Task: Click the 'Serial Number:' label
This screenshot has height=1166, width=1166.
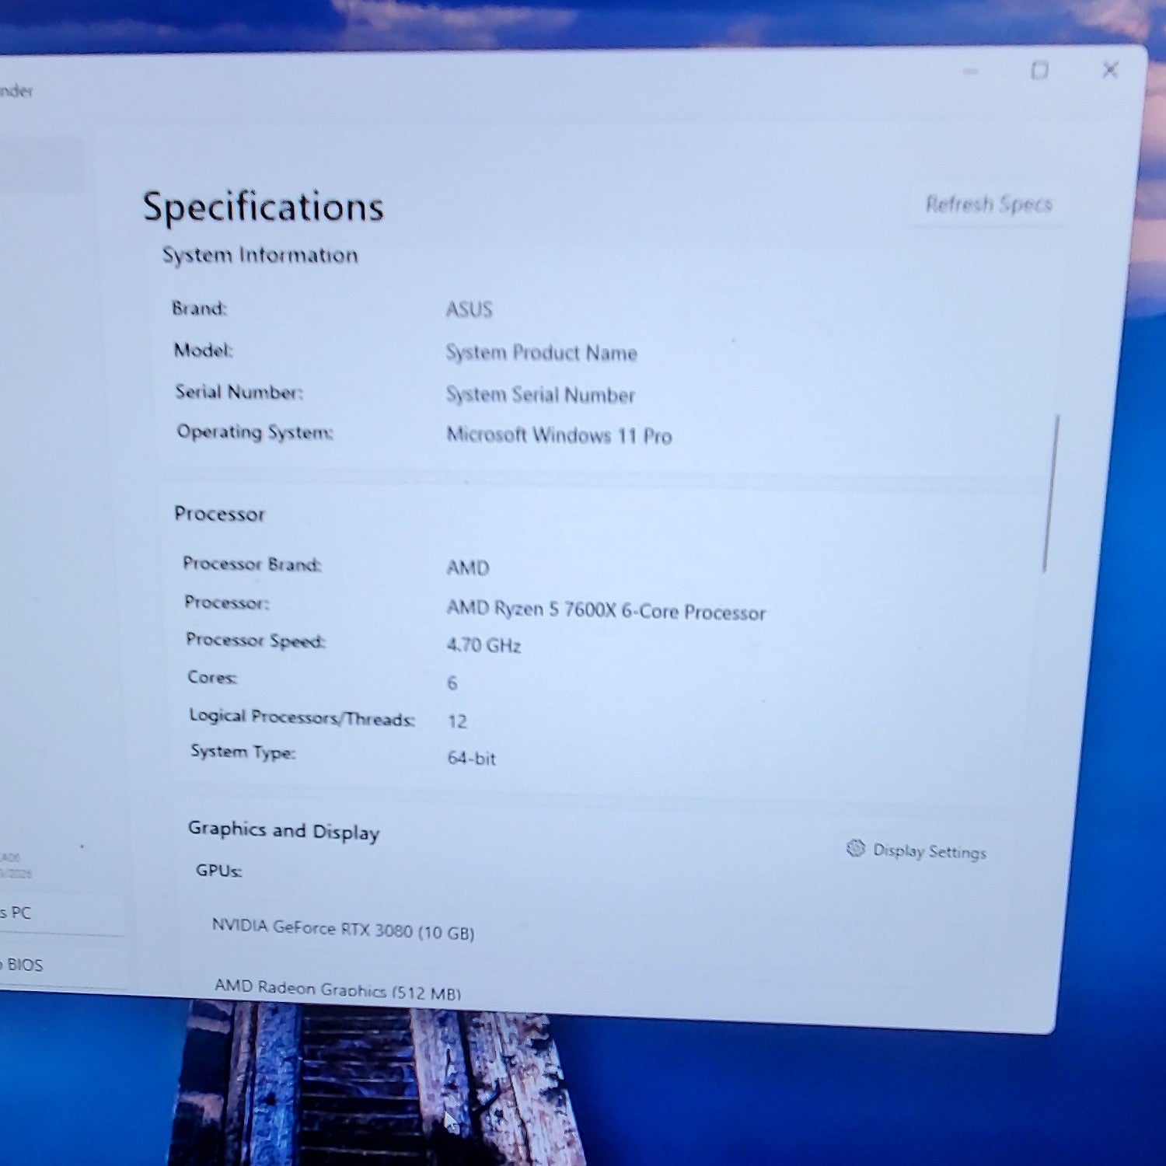Action: pyautogui.click(x=239, y=392)
